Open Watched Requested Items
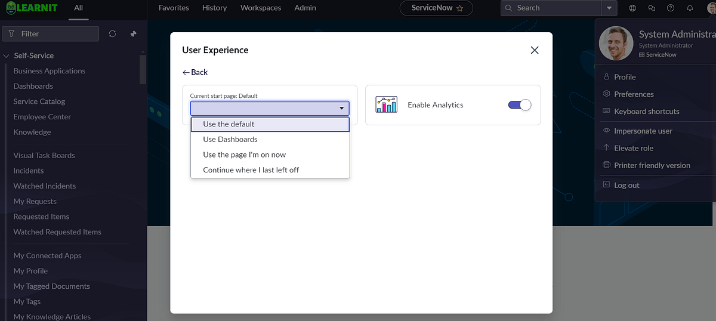 tap(57, 232)
